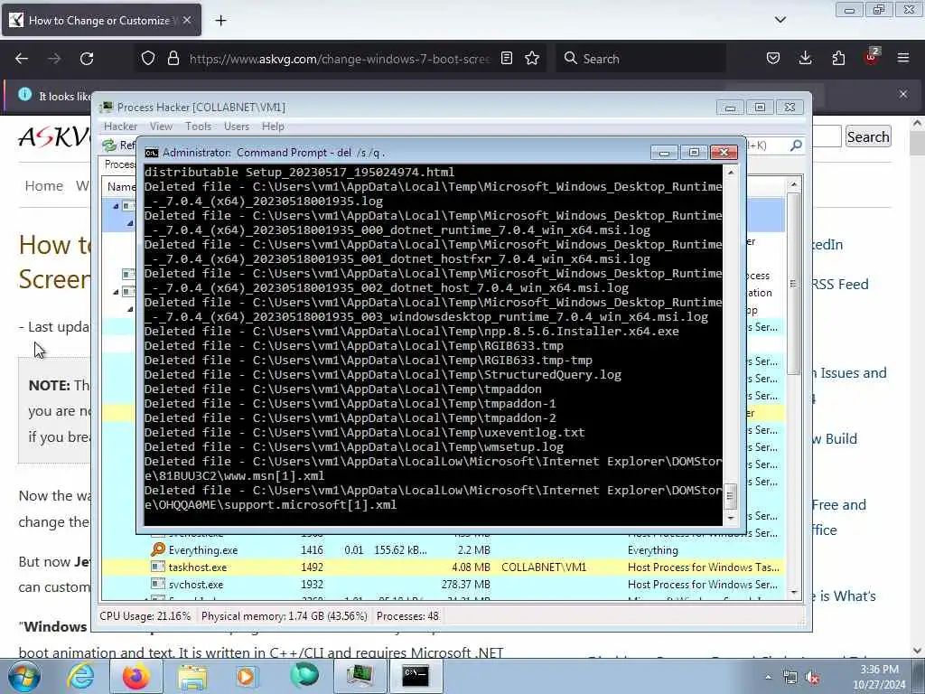Switch to Command Prompt taskbar button
The width and height of the screenshot is (925, 694).
pos(416,676)
